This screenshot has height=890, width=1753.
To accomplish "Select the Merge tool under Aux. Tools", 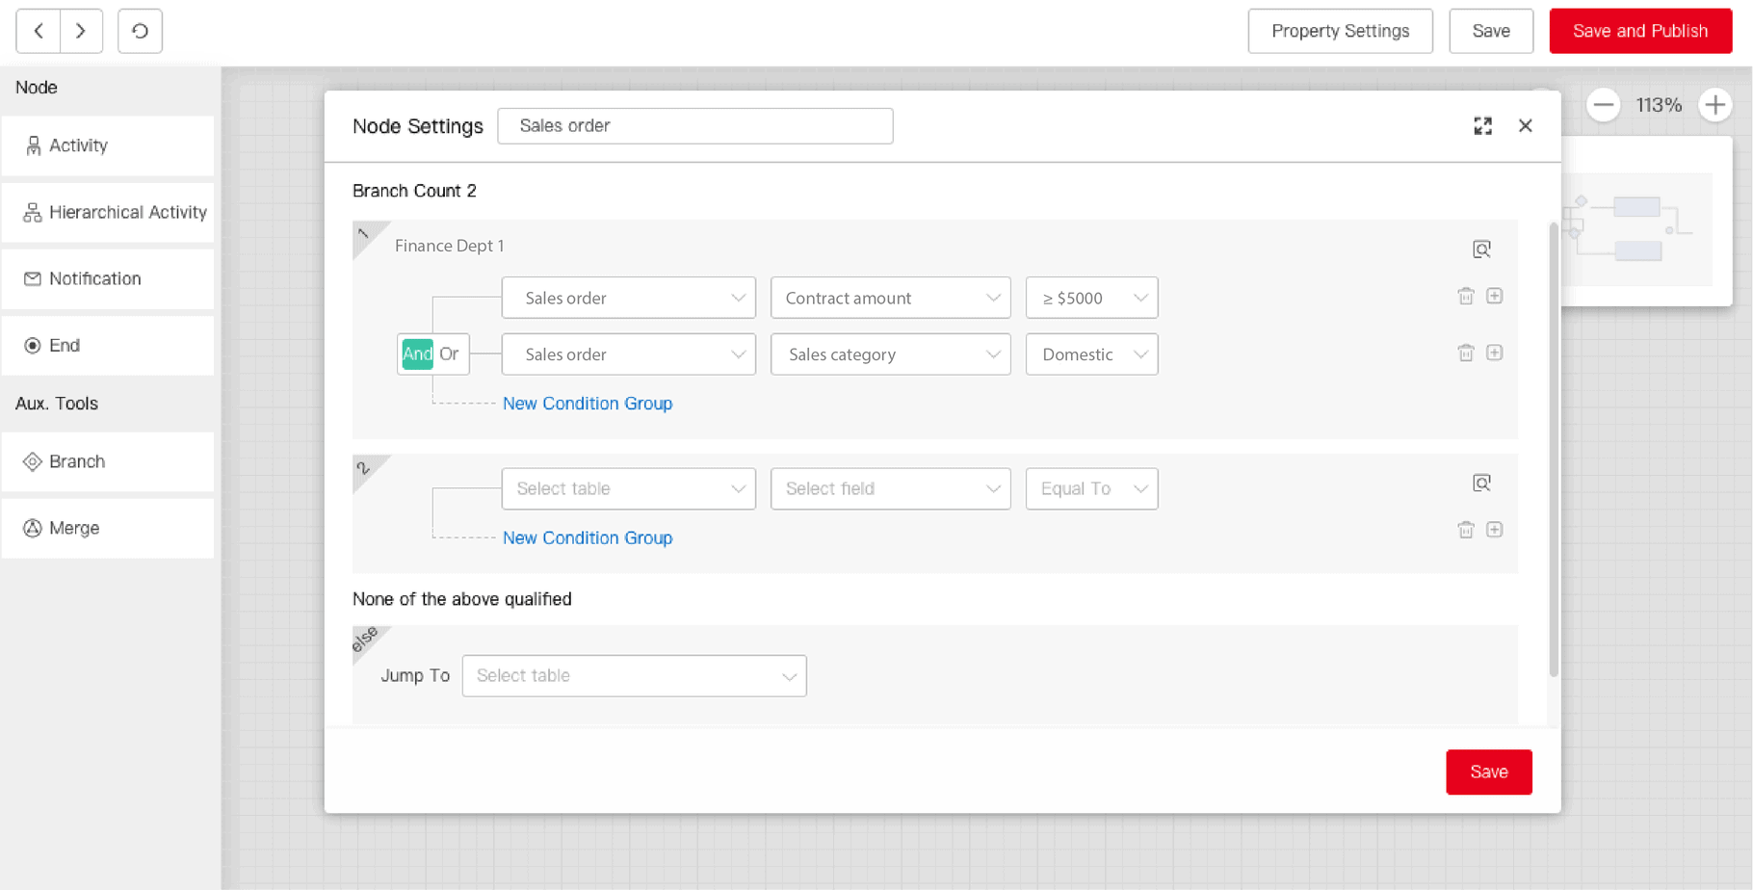I will 72,528.
